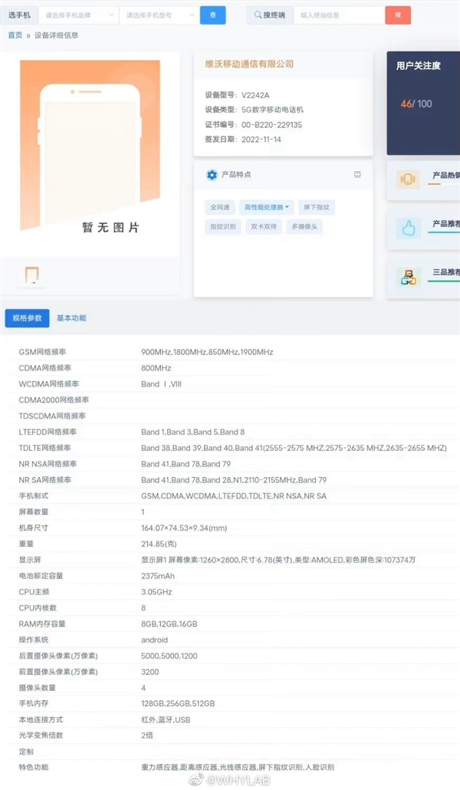Collapse the 产品特点 panel via minimize icon

click(x=357, y=175)
